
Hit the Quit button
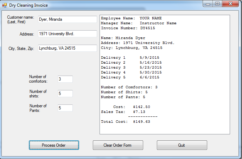(x=181, y=145)
